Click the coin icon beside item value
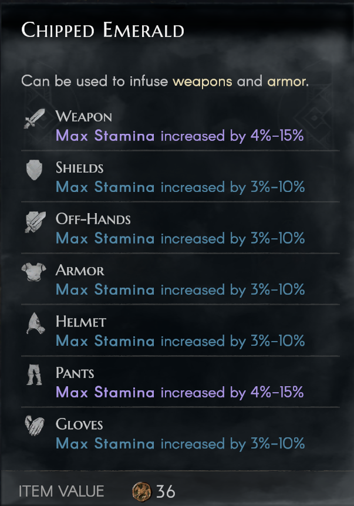This screenshot has width=354, height=506. coord(143,491)
